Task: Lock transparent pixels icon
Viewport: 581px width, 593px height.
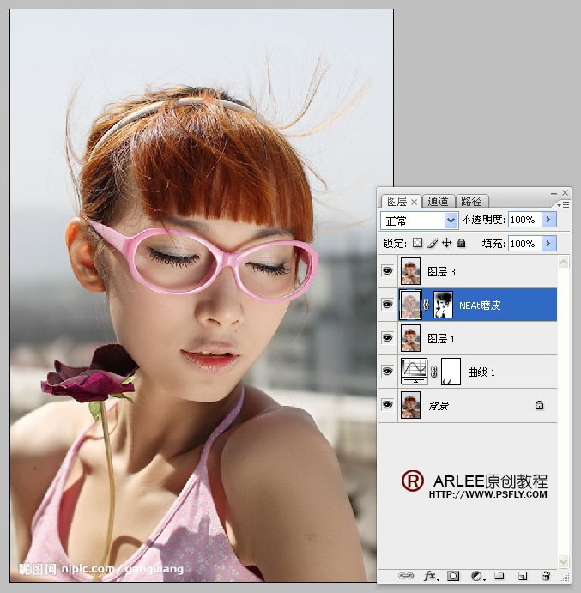Action: (x=417, y=243)
